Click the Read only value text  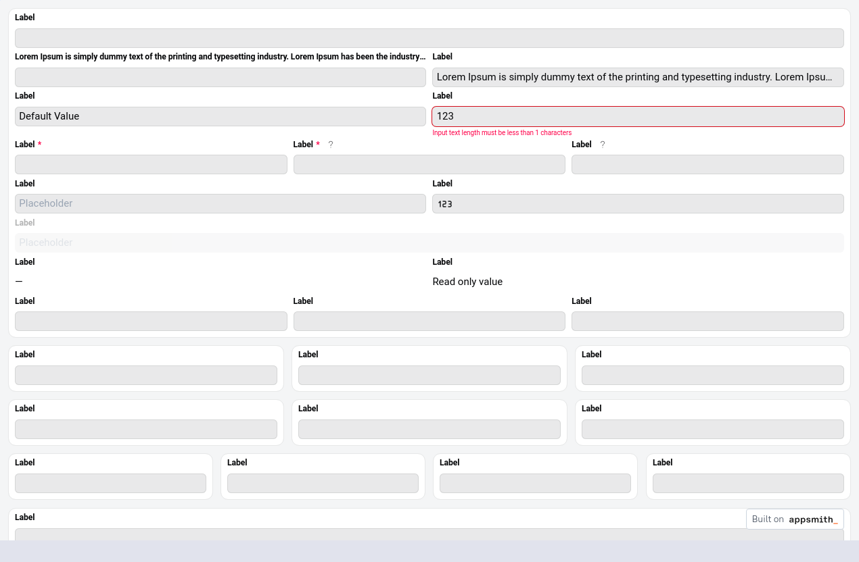pyautogui.click(x=467, y=282)
